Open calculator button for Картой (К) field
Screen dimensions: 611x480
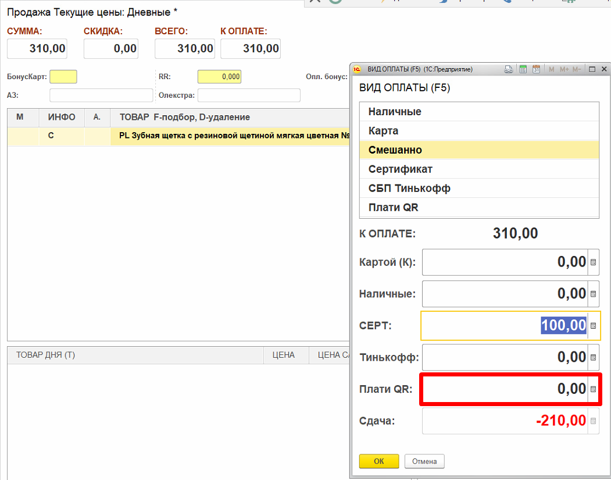point(593,262)
